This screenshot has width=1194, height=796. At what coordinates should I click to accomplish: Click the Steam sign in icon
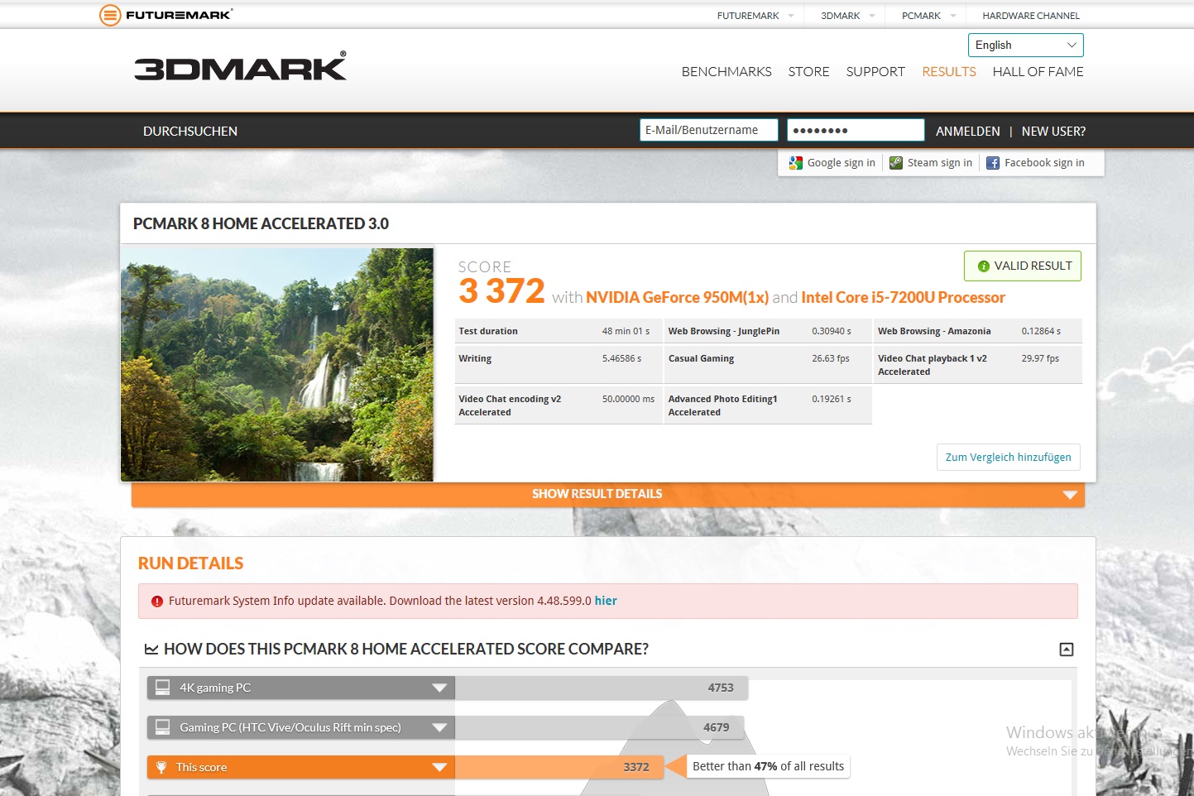click(x=896, y=163)
